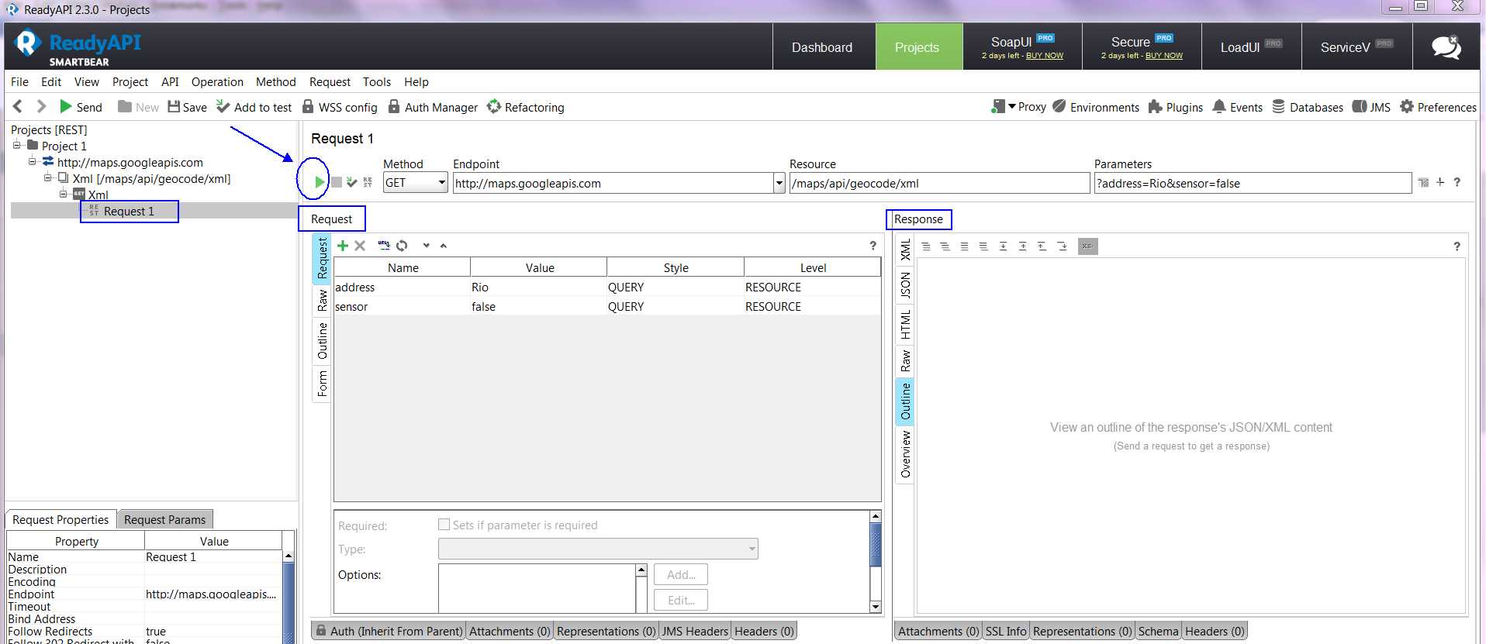Remove selected parameter with grey X icon
Screen dimensions: 1486x644
(360, 246)
